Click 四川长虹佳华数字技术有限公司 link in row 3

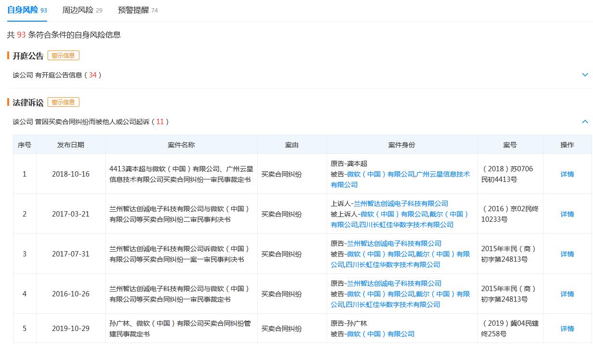tap(392, 265)
